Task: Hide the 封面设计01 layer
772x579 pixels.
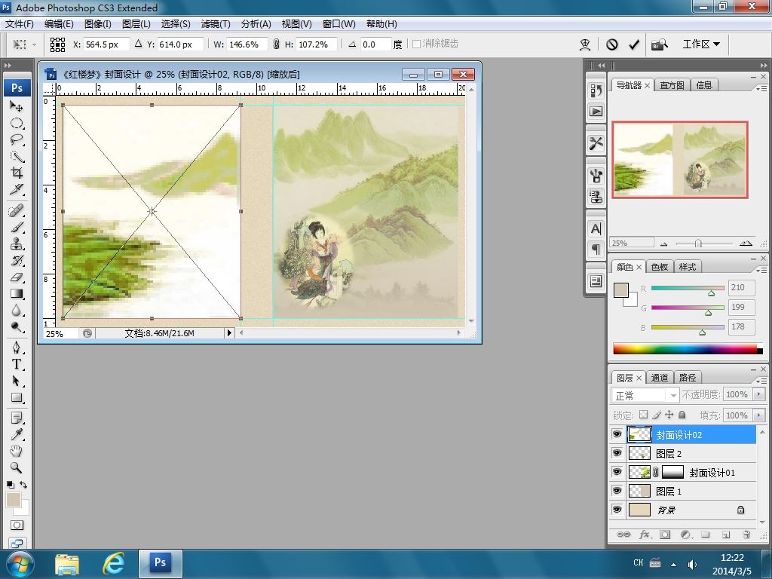Action: point(617,472)
